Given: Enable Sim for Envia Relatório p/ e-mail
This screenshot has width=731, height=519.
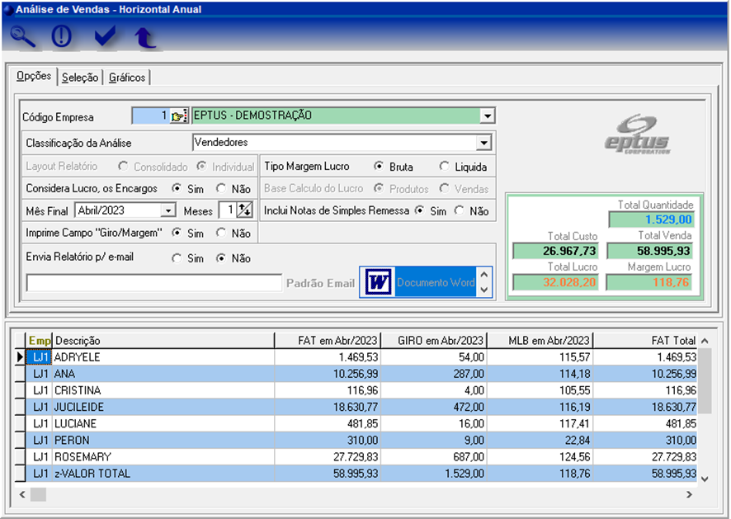Looking at the screenshot, I should (177, 258).
